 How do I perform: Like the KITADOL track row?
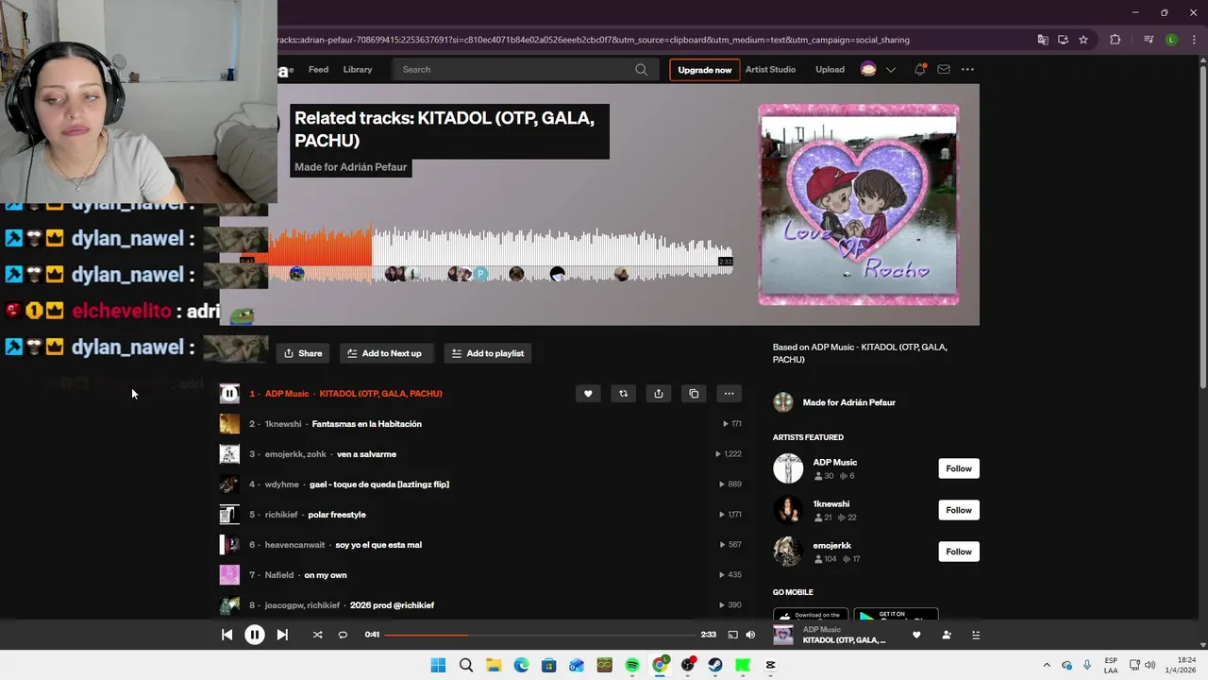point(588,394)
